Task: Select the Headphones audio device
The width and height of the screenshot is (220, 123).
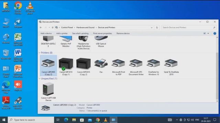Action: pyautogui.click(x=84, y=42)
